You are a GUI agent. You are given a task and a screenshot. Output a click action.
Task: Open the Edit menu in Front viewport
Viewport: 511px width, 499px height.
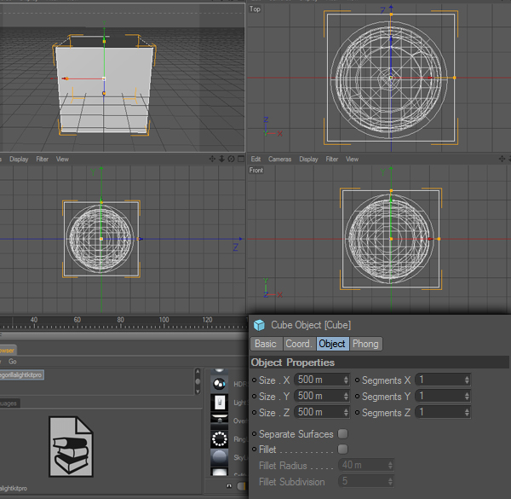[x=255, y=159]
